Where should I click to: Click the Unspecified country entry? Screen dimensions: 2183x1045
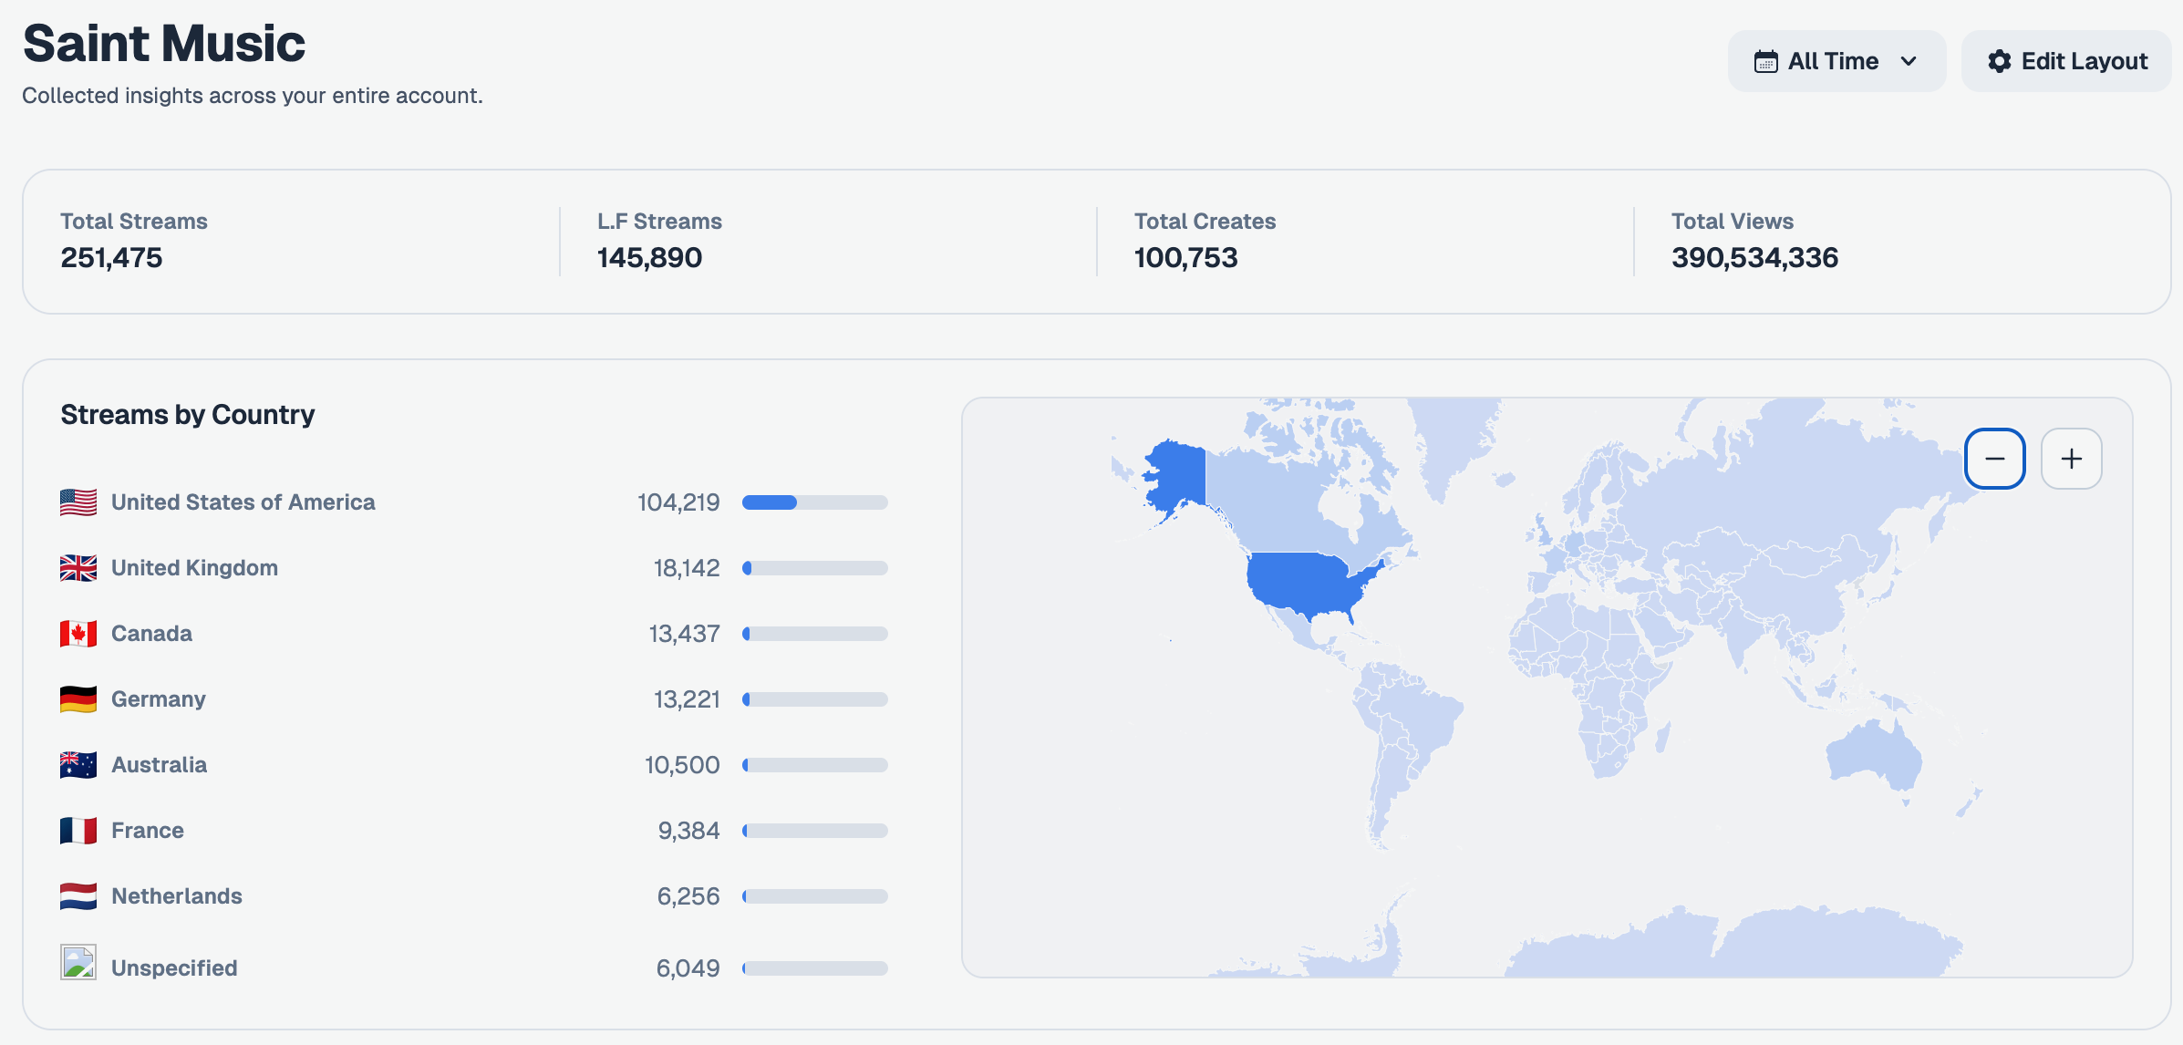pos(173,967)
